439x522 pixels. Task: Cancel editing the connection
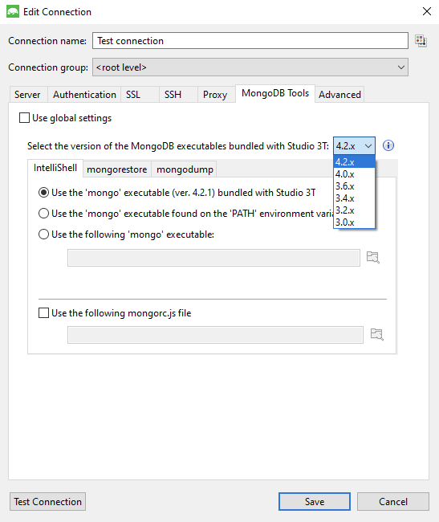393,501
